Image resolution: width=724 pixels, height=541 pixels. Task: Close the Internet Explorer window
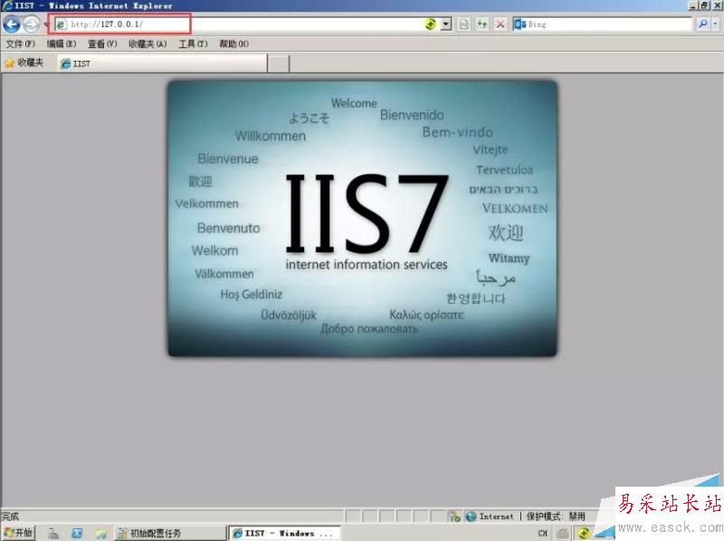pos(717,5)
